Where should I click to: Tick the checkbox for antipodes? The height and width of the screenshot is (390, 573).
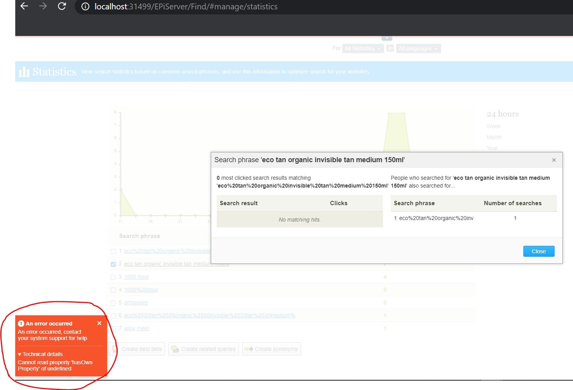tap(113, 303)
